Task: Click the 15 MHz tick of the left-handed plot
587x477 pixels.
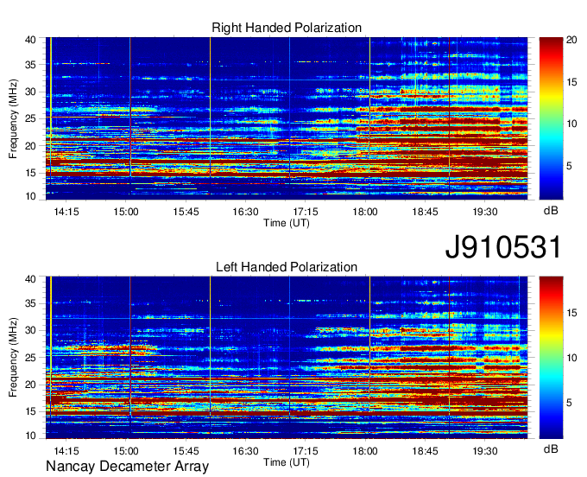Action: point(30,412)
